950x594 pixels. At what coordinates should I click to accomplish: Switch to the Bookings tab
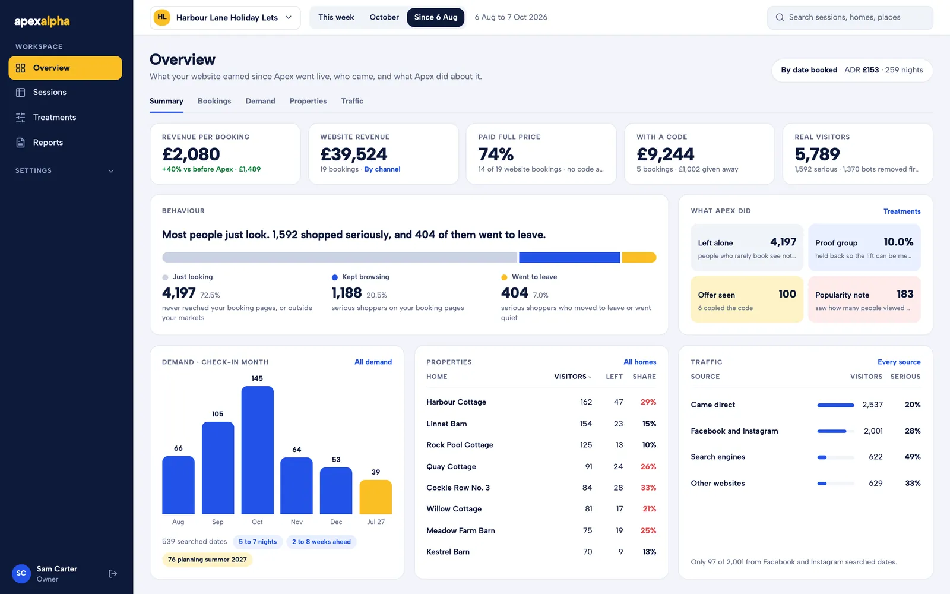click(214, 101)
